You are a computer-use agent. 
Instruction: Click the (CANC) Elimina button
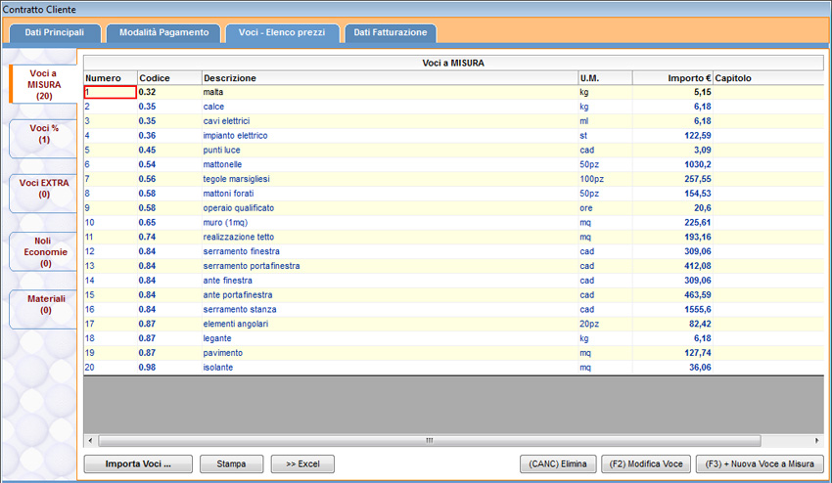[x=557, y=463]
